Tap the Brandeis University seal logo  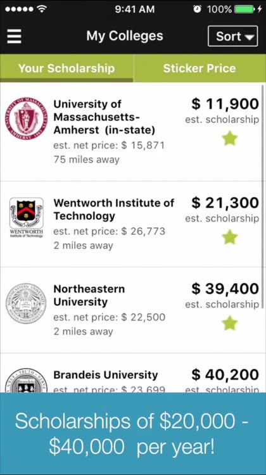tap(27, 381)
